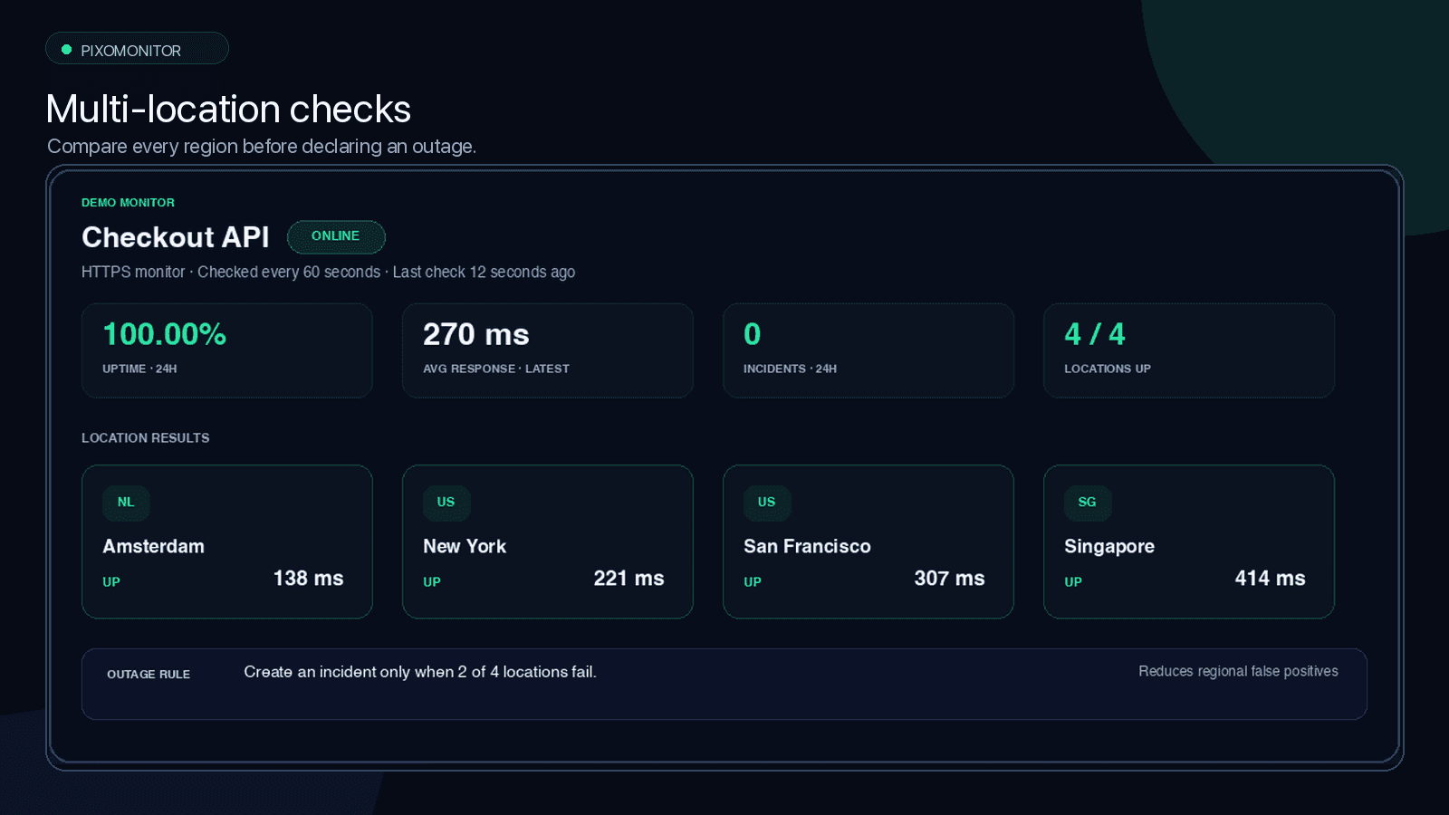Click the UPTIME · 24H label
The image size is (1449, 815).
pos(139,369)
